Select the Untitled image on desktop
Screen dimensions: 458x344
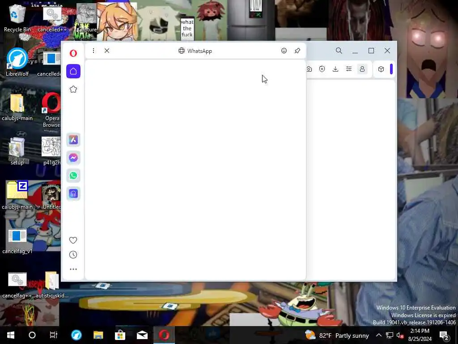(x=51, y=196)
